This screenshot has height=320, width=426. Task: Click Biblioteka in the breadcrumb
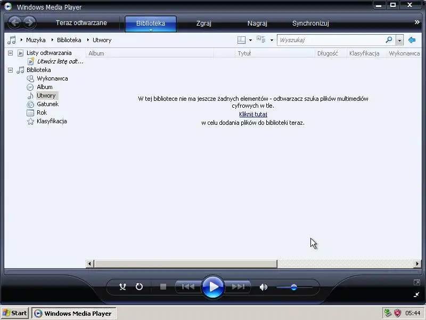(x=69, y=40)
